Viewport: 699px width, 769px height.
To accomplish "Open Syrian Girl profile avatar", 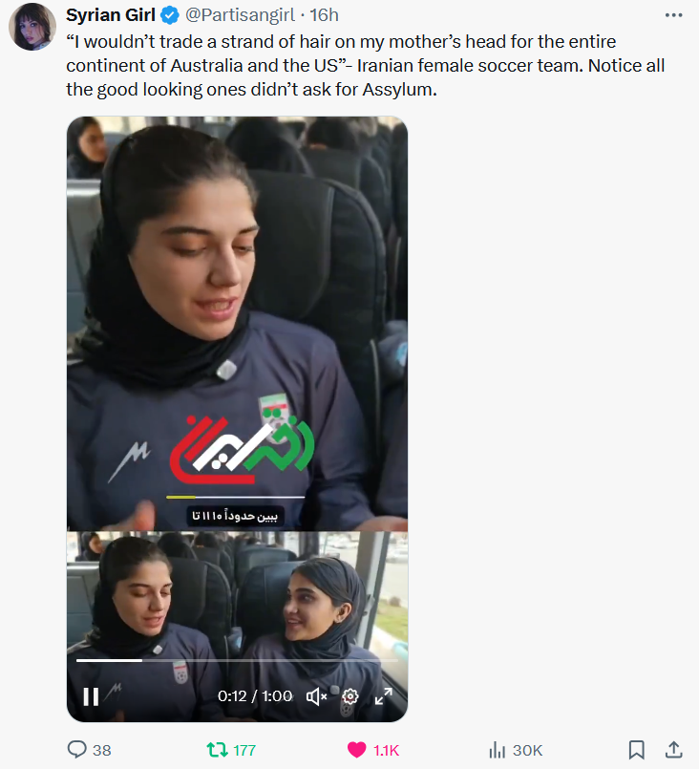I will [32, 27].
